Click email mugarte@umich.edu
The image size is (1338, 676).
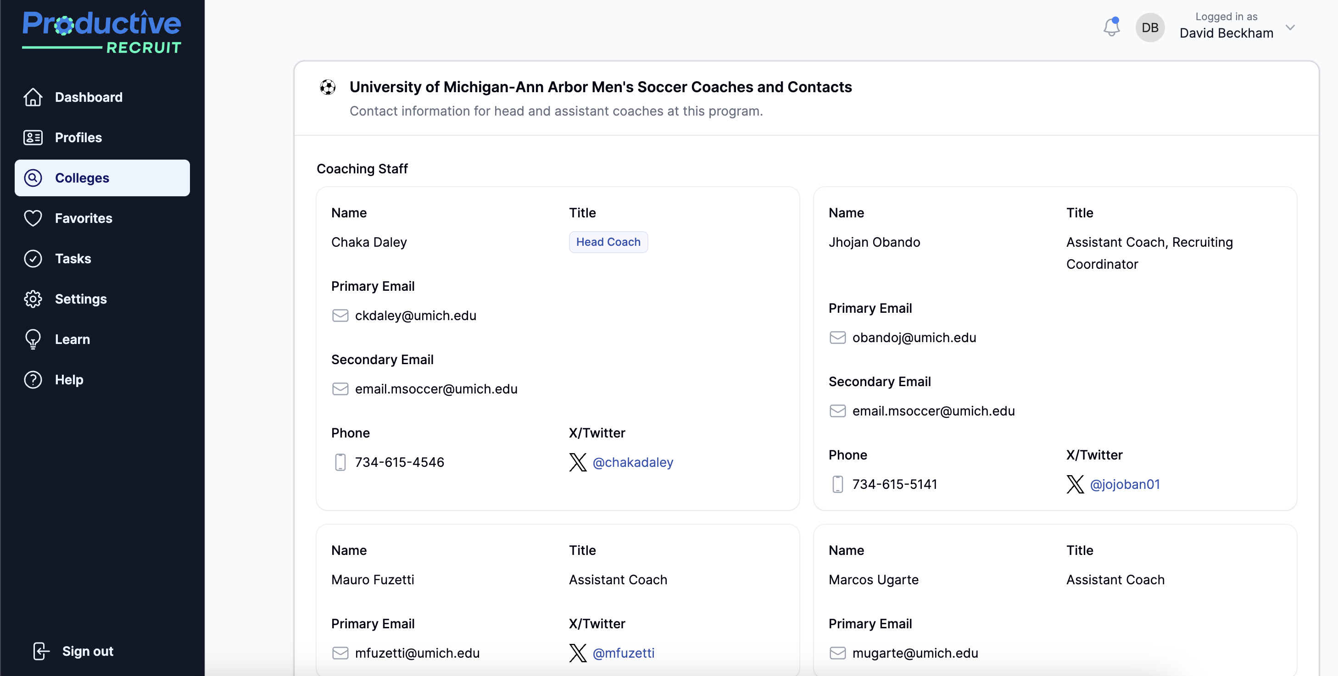(915, 653)
